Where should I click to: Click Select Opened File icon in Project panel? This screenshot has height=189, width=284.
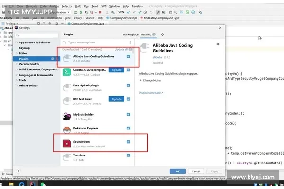click(x=38, y=24)
